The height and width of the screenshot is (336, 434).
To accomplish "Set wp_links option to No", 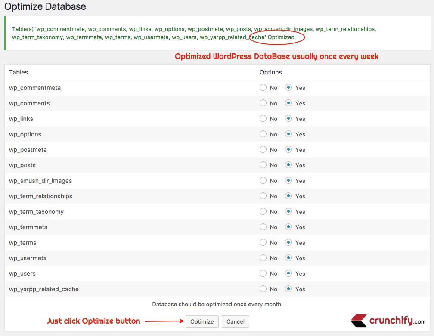I will 263,119.
